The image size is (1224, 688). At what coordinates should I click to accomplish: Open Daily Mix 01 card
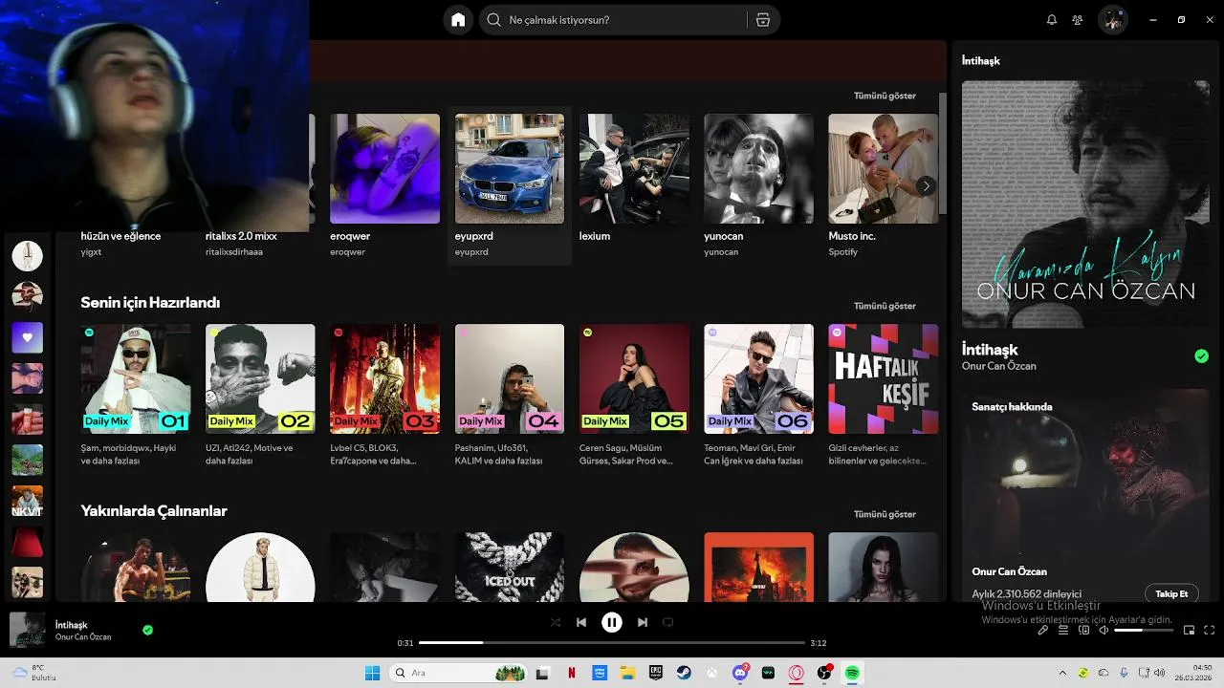pos(135,396)
